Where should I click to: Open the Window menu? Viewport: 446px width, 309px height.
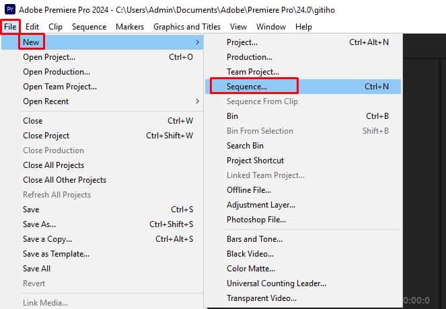click(x=271, y=27)
